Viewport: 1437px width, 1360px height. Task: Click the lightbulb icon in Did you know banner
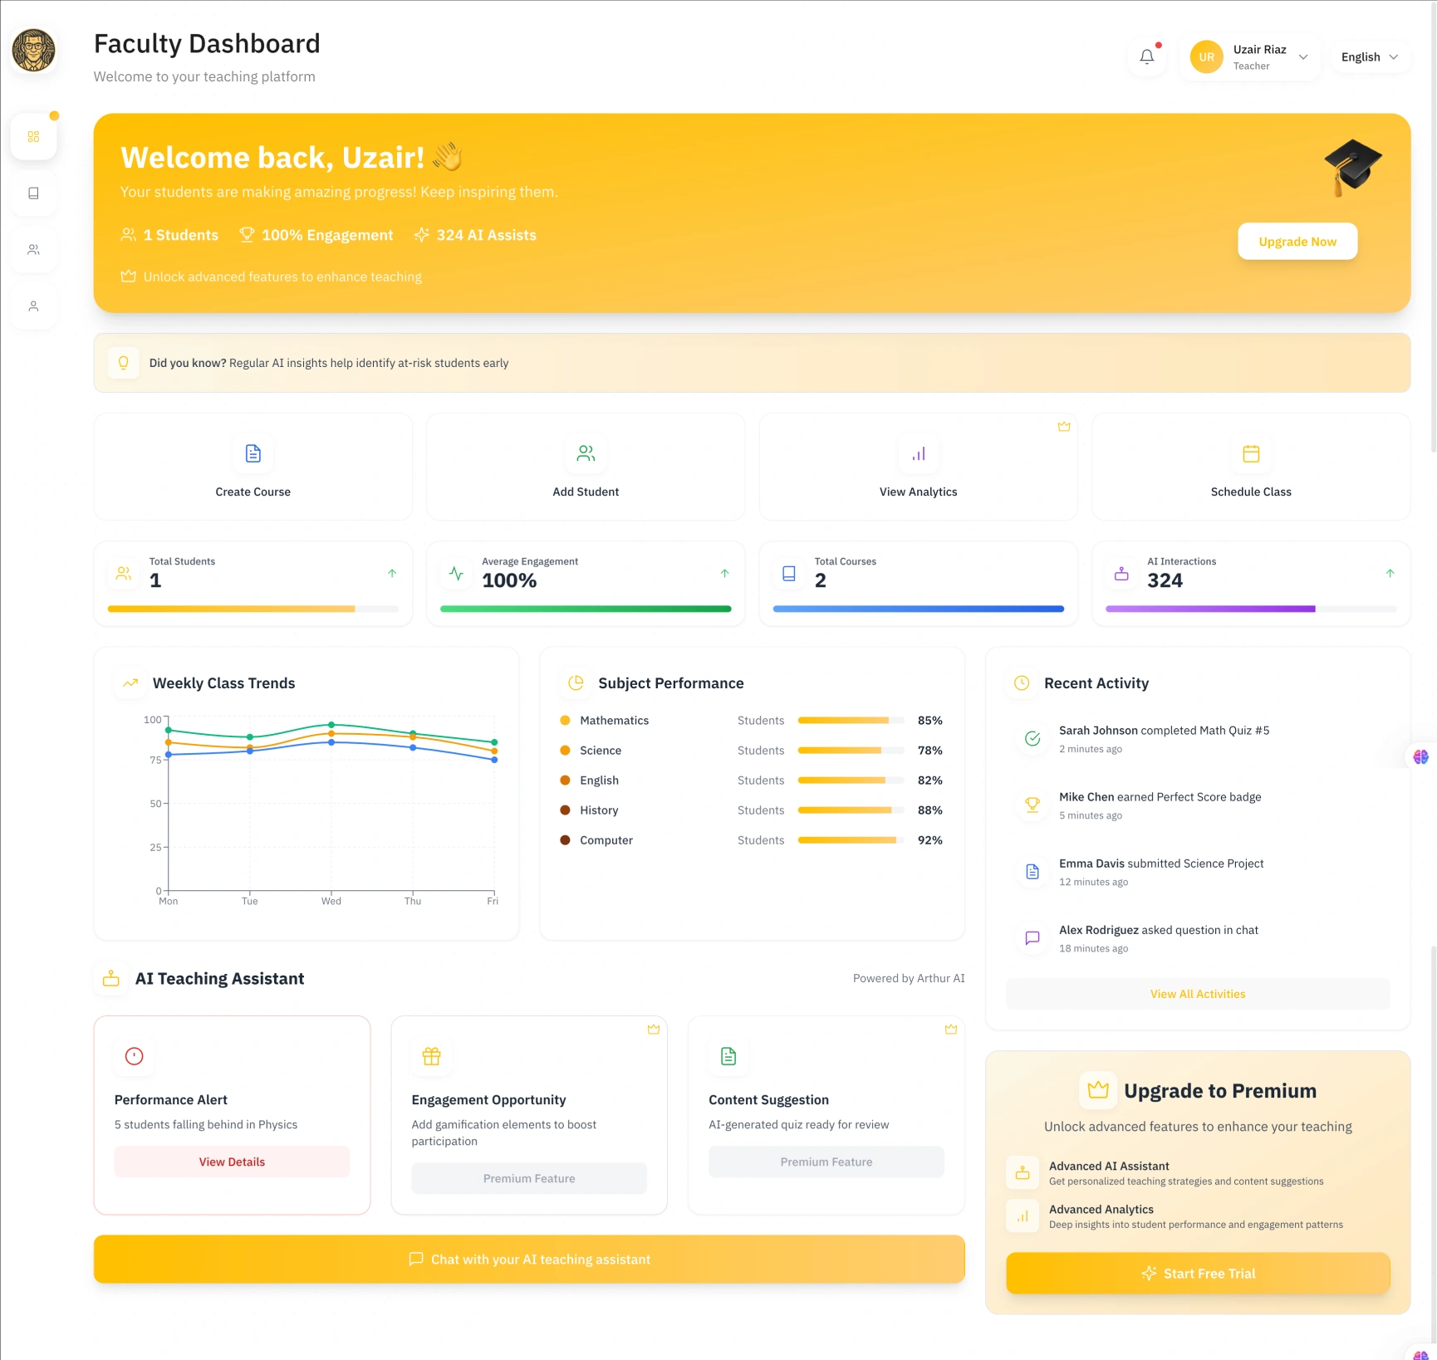(124, 363)
